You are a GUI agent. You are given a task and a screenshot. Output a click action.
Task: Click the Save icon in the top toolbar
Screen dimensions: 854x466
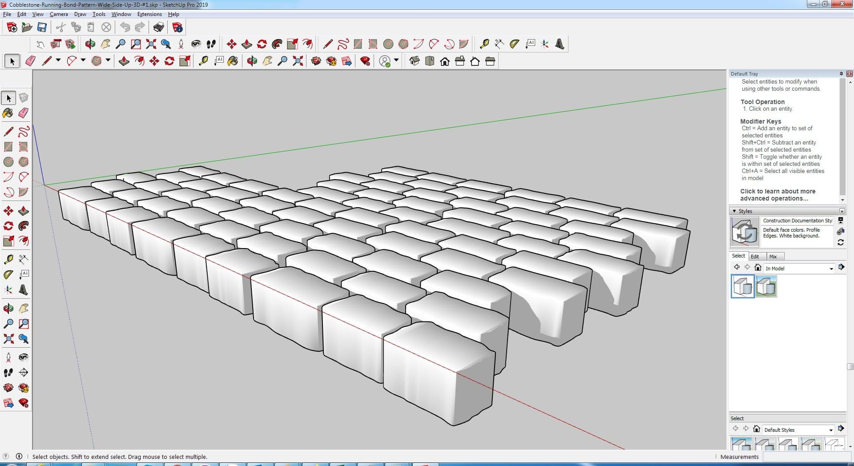pyautogui.click(x=42, y=28)
